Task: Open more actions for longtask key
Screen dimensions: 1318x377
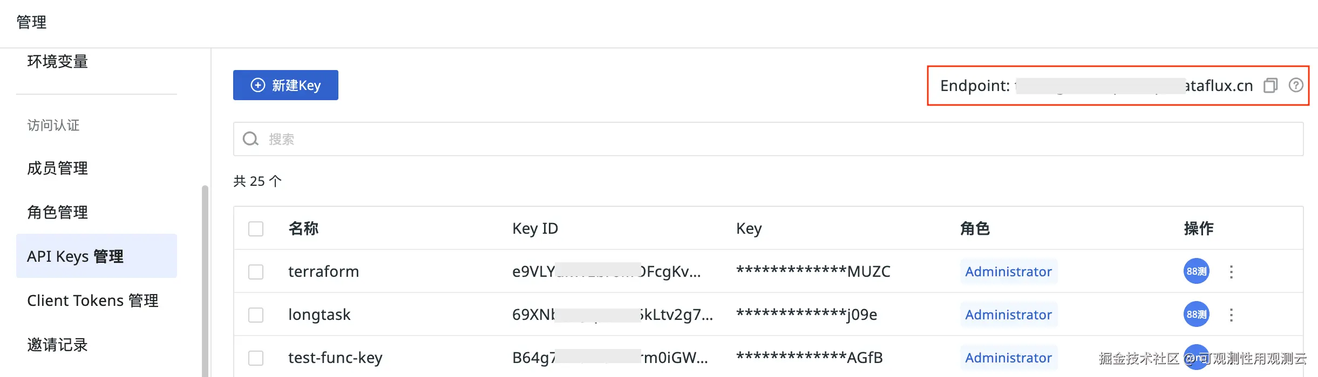Action: [x=1231, y=315]
